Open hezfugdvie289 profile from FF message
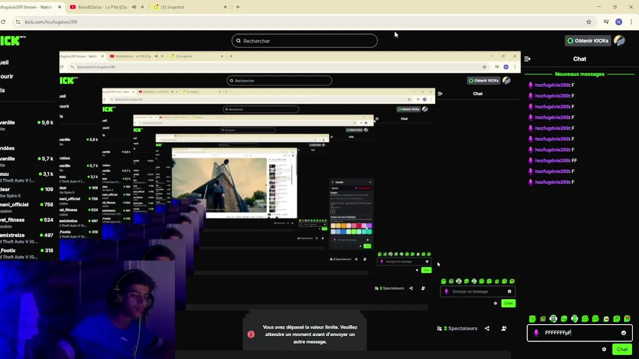Screen dimensions: 639x359 552,161
